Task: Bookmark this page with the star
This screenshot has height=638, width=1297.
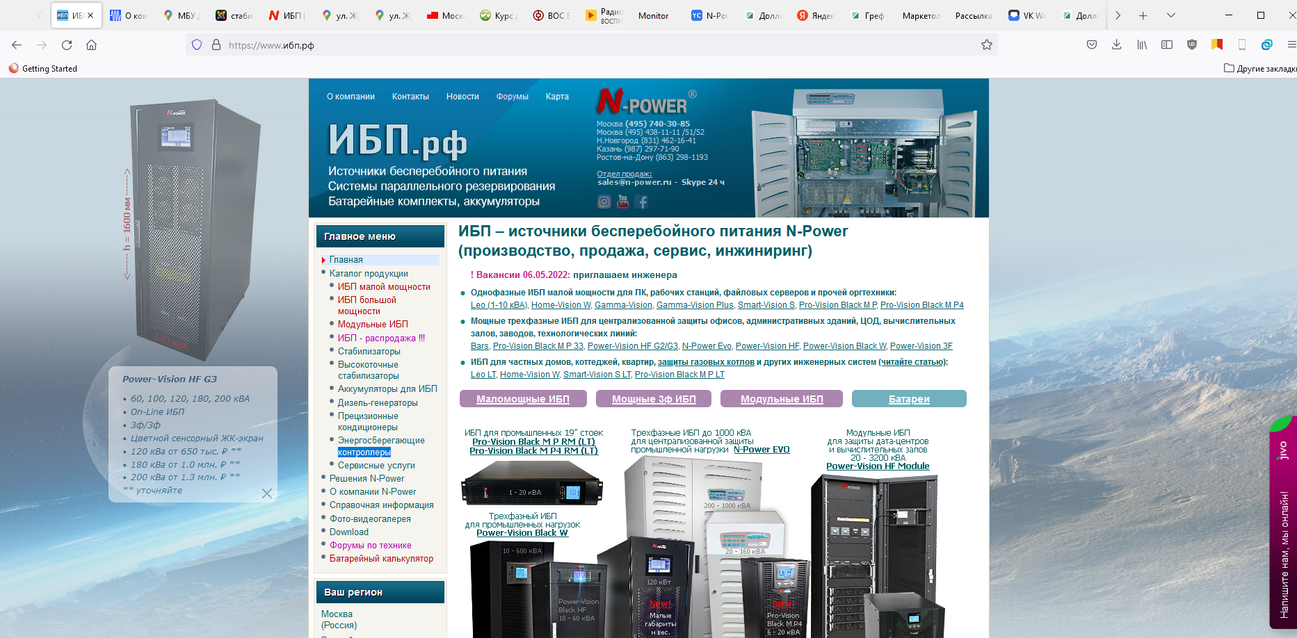Action: pyautogui.click(x=986, y=45)
